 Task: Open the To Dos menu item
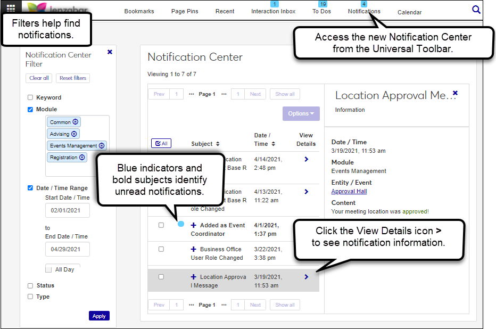click(x=321, y=11)
